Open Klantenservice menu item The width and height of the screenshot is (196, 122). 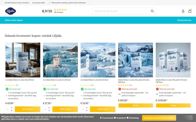[184, 20]
